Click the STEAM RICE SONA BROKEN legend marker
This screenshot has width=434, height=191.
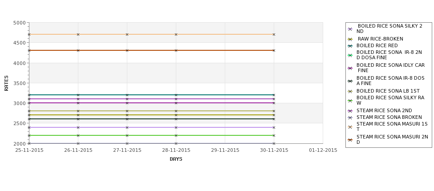click(x=350, y=118)
